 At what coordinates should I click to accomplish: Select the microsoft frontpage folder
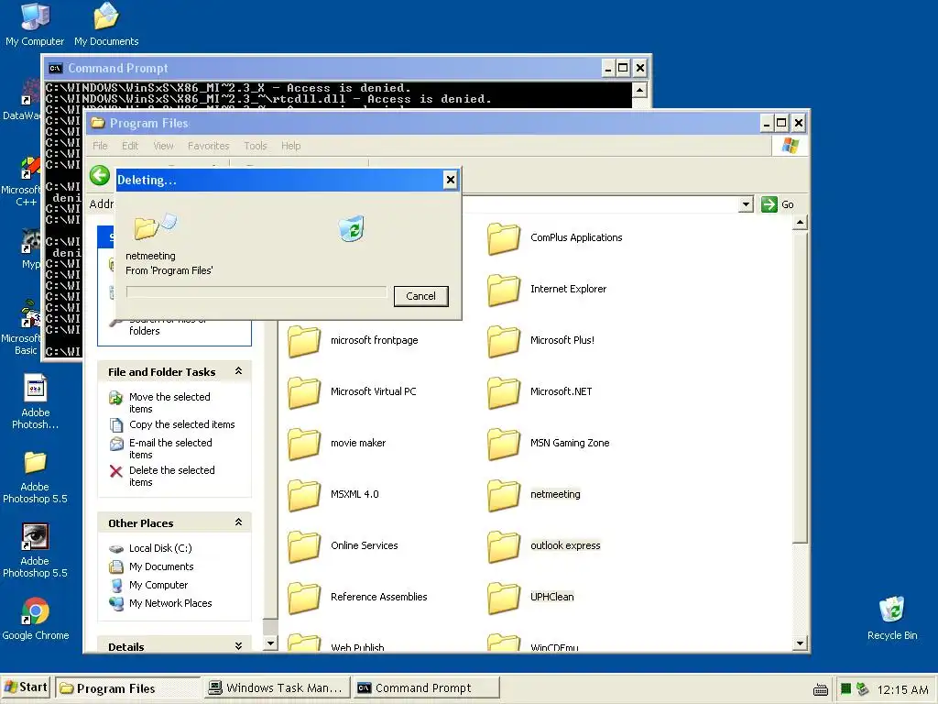(353, 341)
